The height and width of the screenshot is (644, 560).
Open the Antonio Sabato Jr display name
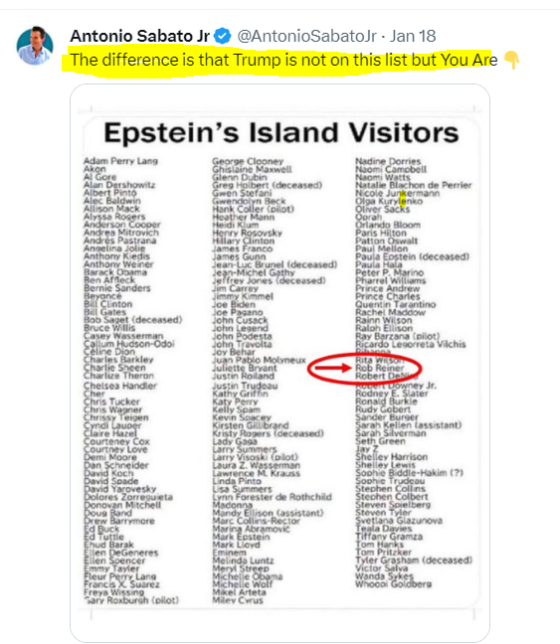click(x=140, y=36)
